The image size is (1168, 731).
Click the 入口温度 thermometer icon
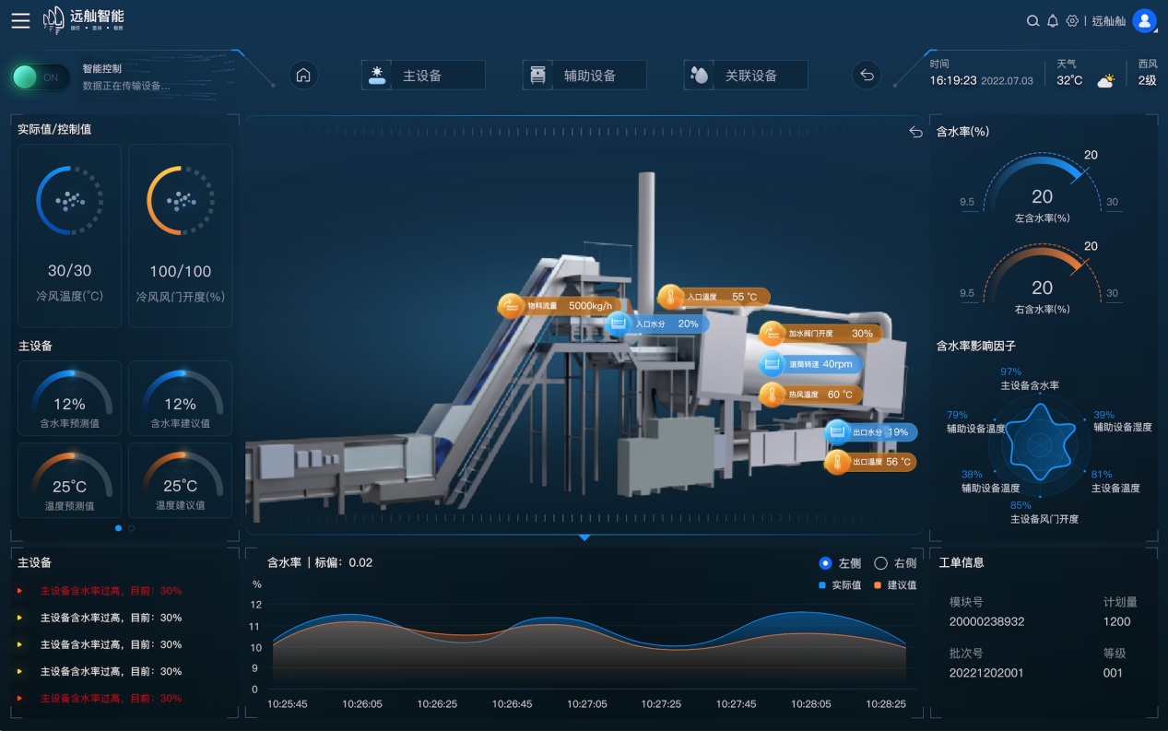[670, 297]
